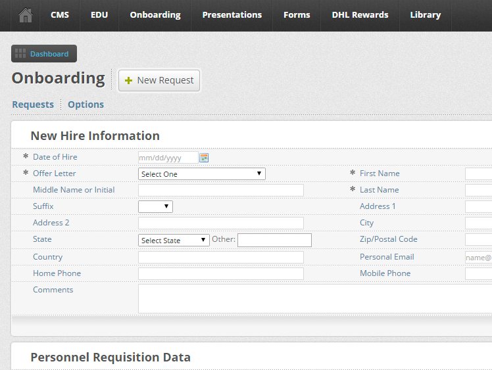Open the CMS menu
This screenshot has width=492, height=370.
point(60,15)
